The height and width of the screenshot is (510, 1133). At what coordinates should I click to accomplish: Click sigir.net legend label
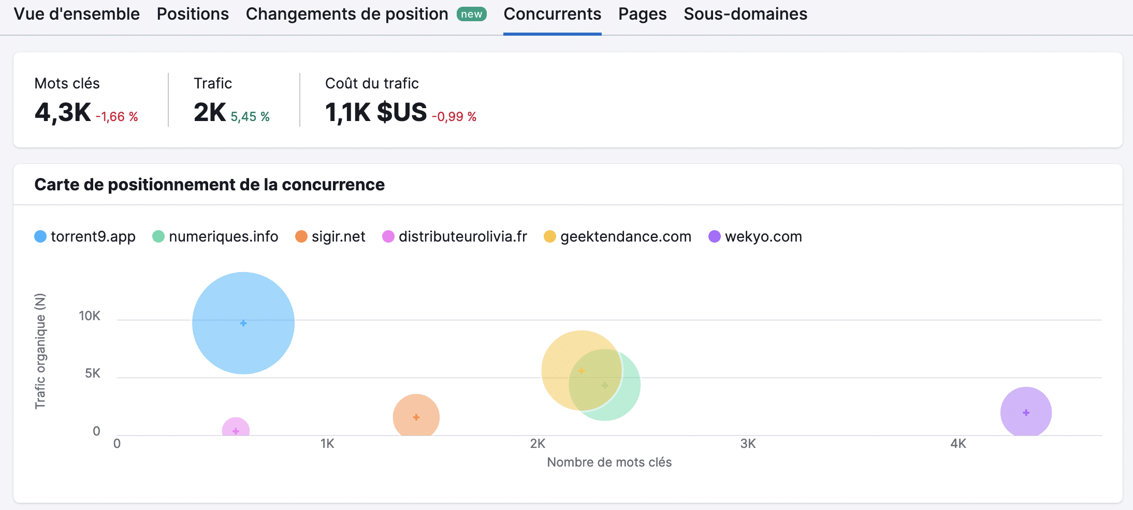339,236
